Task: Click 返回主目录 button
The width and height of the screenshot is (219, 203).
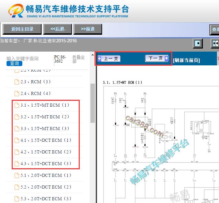Action: point(22,29)
